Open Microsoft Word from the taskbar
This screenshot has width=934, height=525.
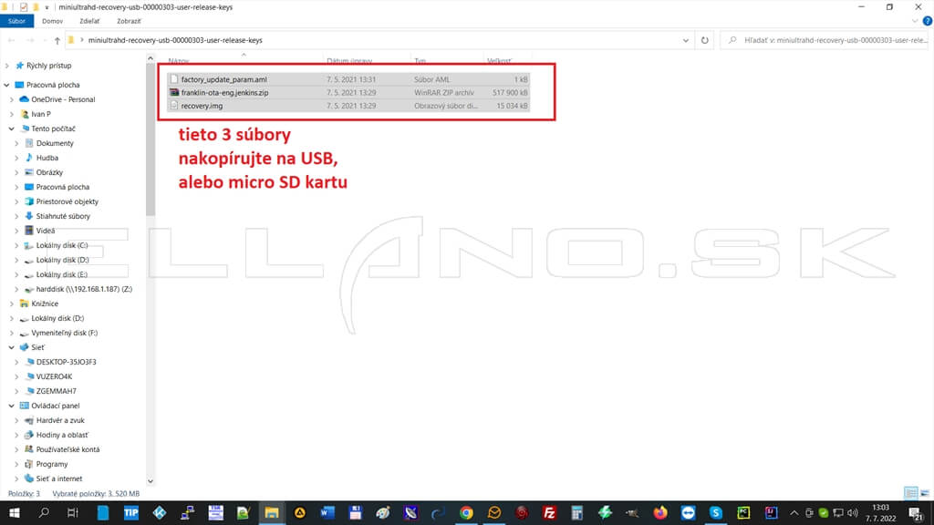(327, 513)
